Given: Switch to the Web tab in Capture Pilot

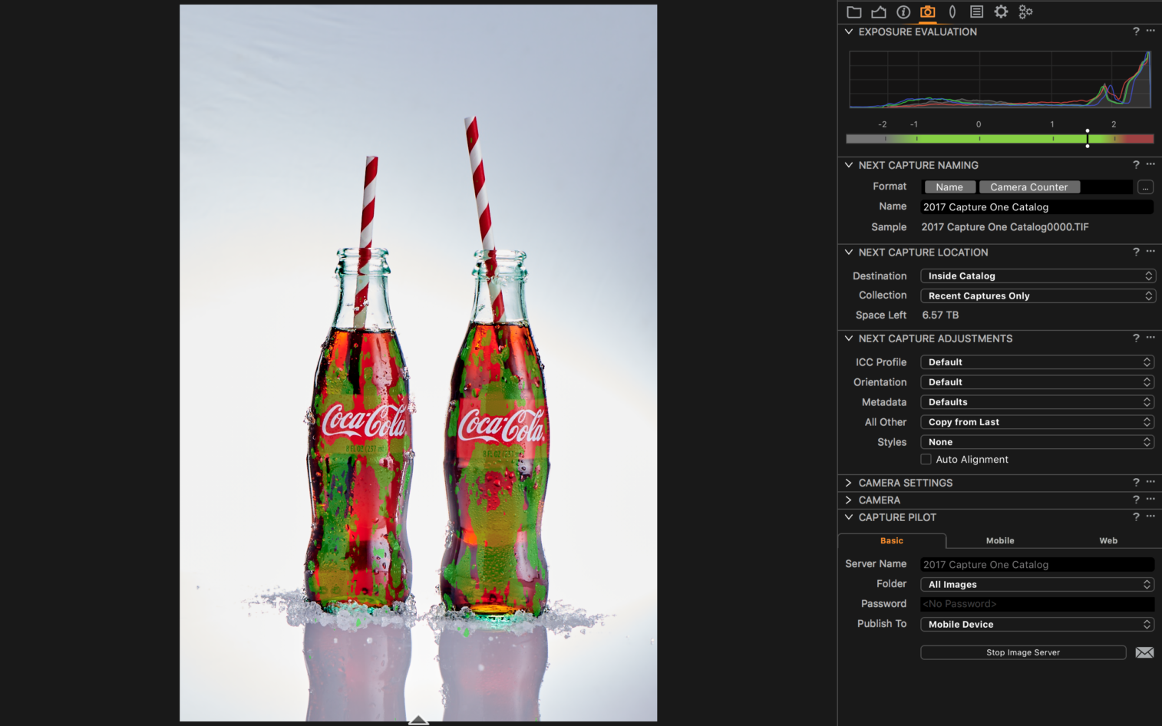Looking at the screenshot, I should point(1108,540).
